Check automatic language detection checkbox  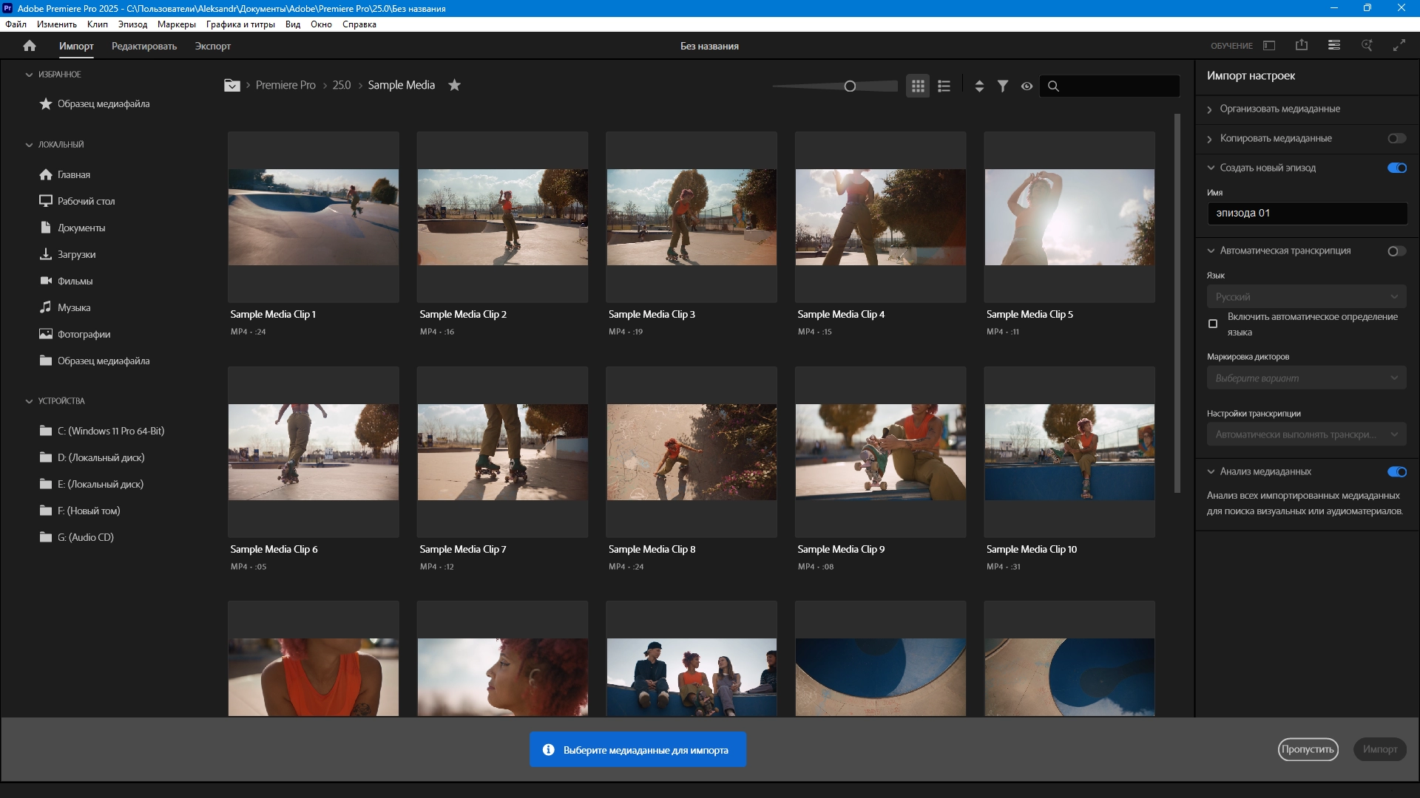click(1213, 324)
